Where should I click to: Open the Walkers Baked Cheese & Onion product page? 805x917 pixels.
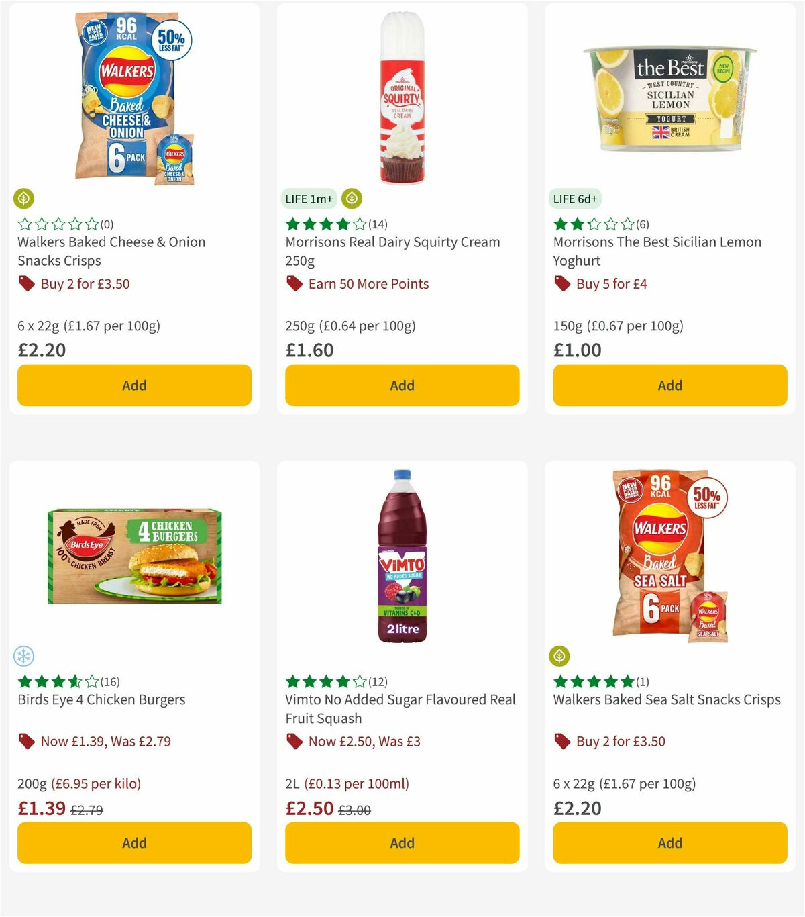[x=111, y=251]
